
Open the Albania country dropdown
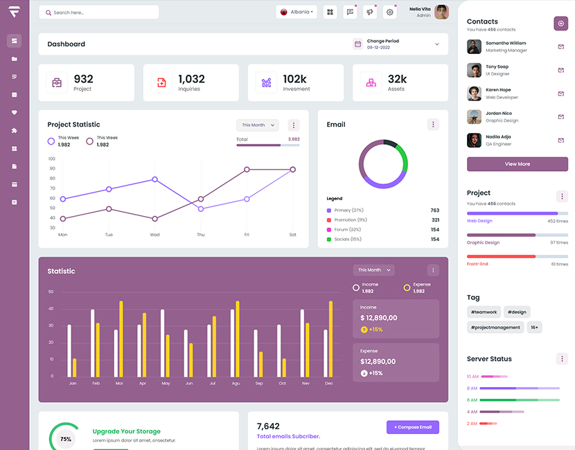coord(297,12)
